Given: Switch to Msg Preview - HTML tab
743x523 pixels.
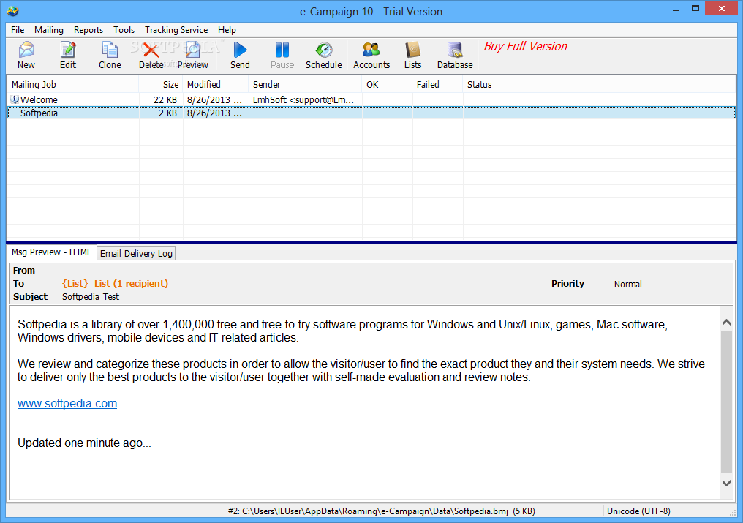Looking at the screenshot, I should (x=52, y=252).
